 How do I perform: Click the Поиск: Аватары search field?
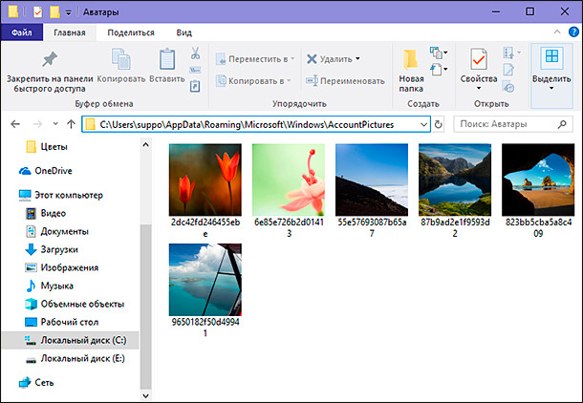coord(510,124)
